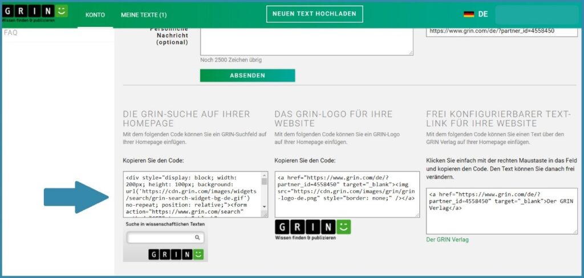Click the search magnifier icon in the widget preview
This screenshot has height=278, width=584.
[197, 238]
